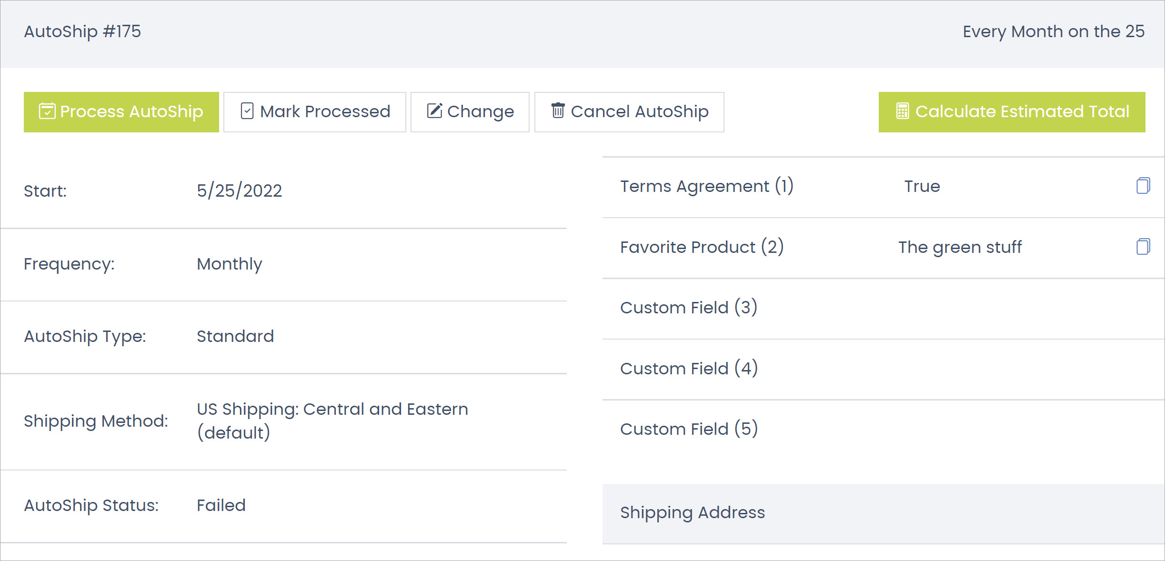Screen dimensions: 1165x561
Task: Select the Monthly frequency value
Action: [229, 264]
